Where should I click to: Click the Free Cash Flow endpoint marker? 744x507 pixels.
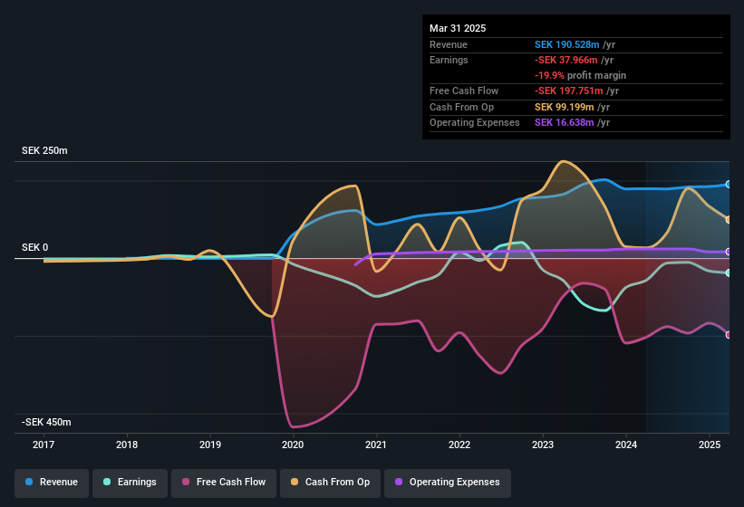729,335
